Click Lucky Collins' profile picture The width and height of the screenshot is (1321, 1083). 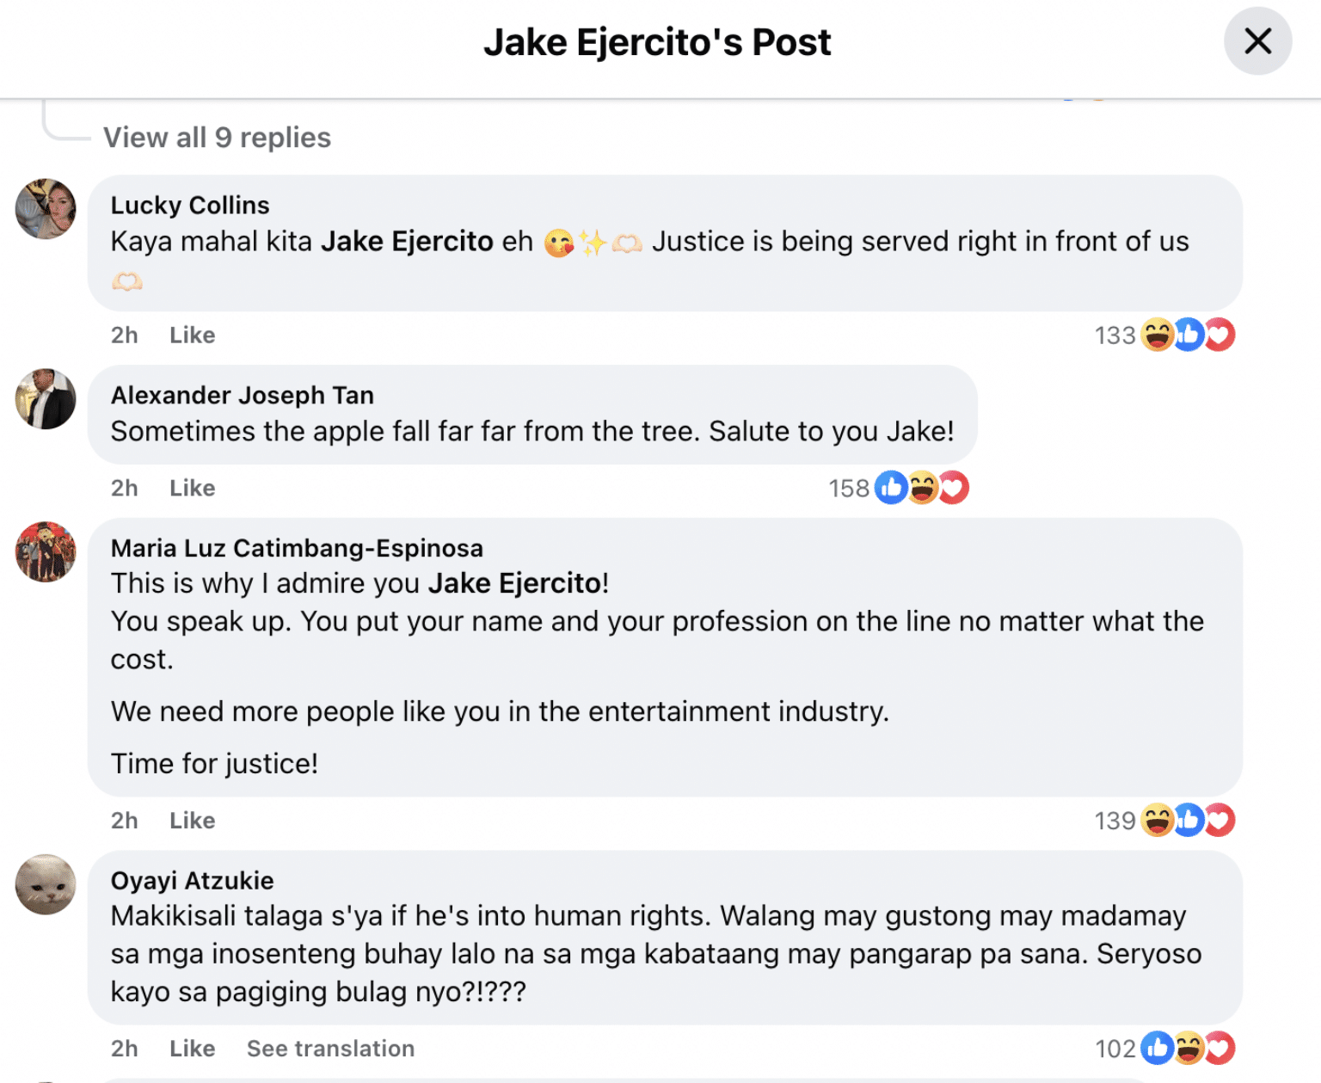pyautogui.click(x=45, y=209)
